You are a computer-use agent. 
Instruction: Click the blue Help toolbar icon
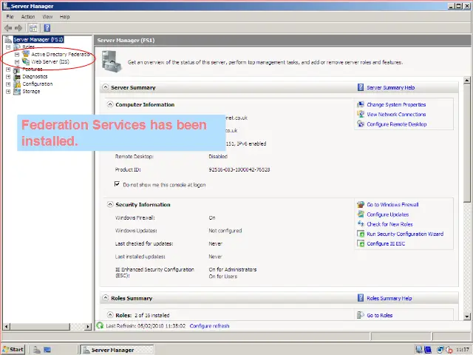(47, 28)
